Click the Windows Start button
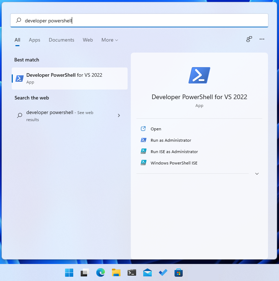 pos(69,272)
